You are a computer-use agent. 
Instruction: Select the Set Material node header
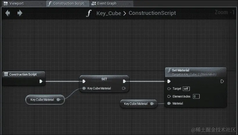click(x=196, y=72)
